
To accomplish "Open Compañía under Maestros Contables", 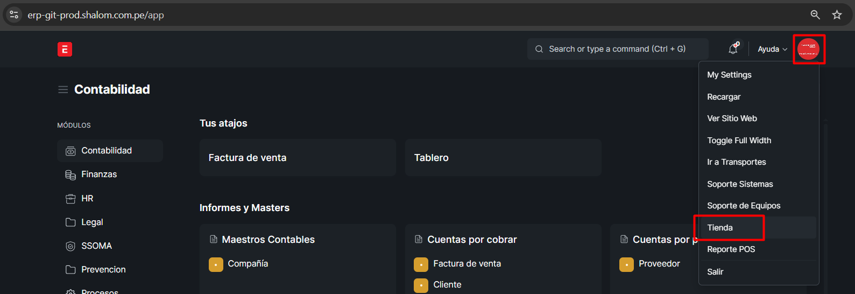I will 248,264.
